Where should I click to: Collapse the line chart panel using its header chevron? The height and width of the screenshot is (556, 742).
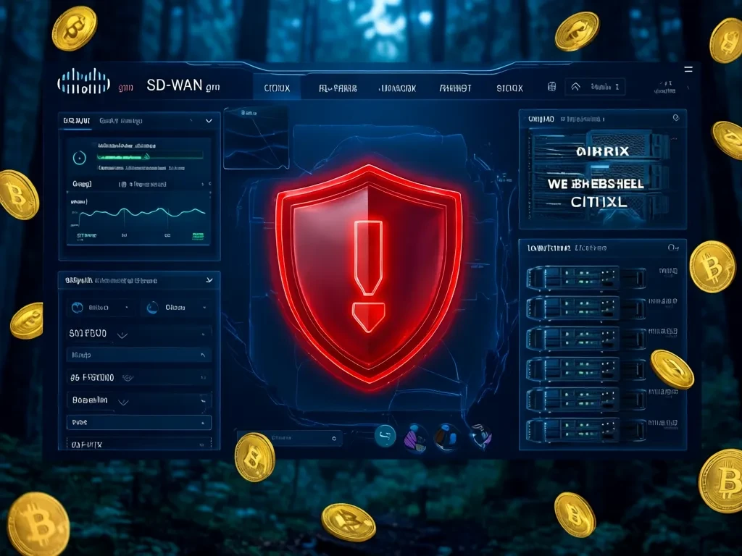[209, 121]
